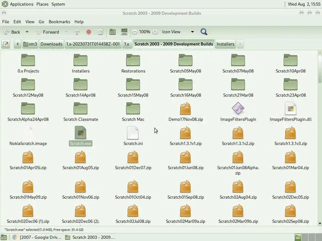Select the Scratch1.3.1v3.zip archive

point(291,136)
